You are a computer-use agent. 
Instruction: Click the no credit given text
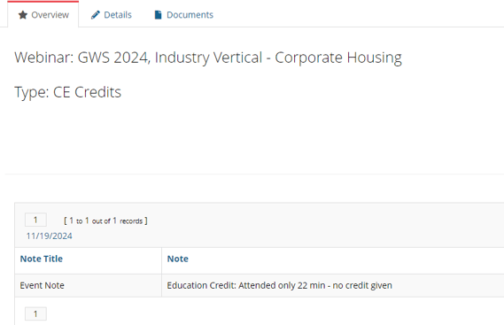(x=362, y=285)
